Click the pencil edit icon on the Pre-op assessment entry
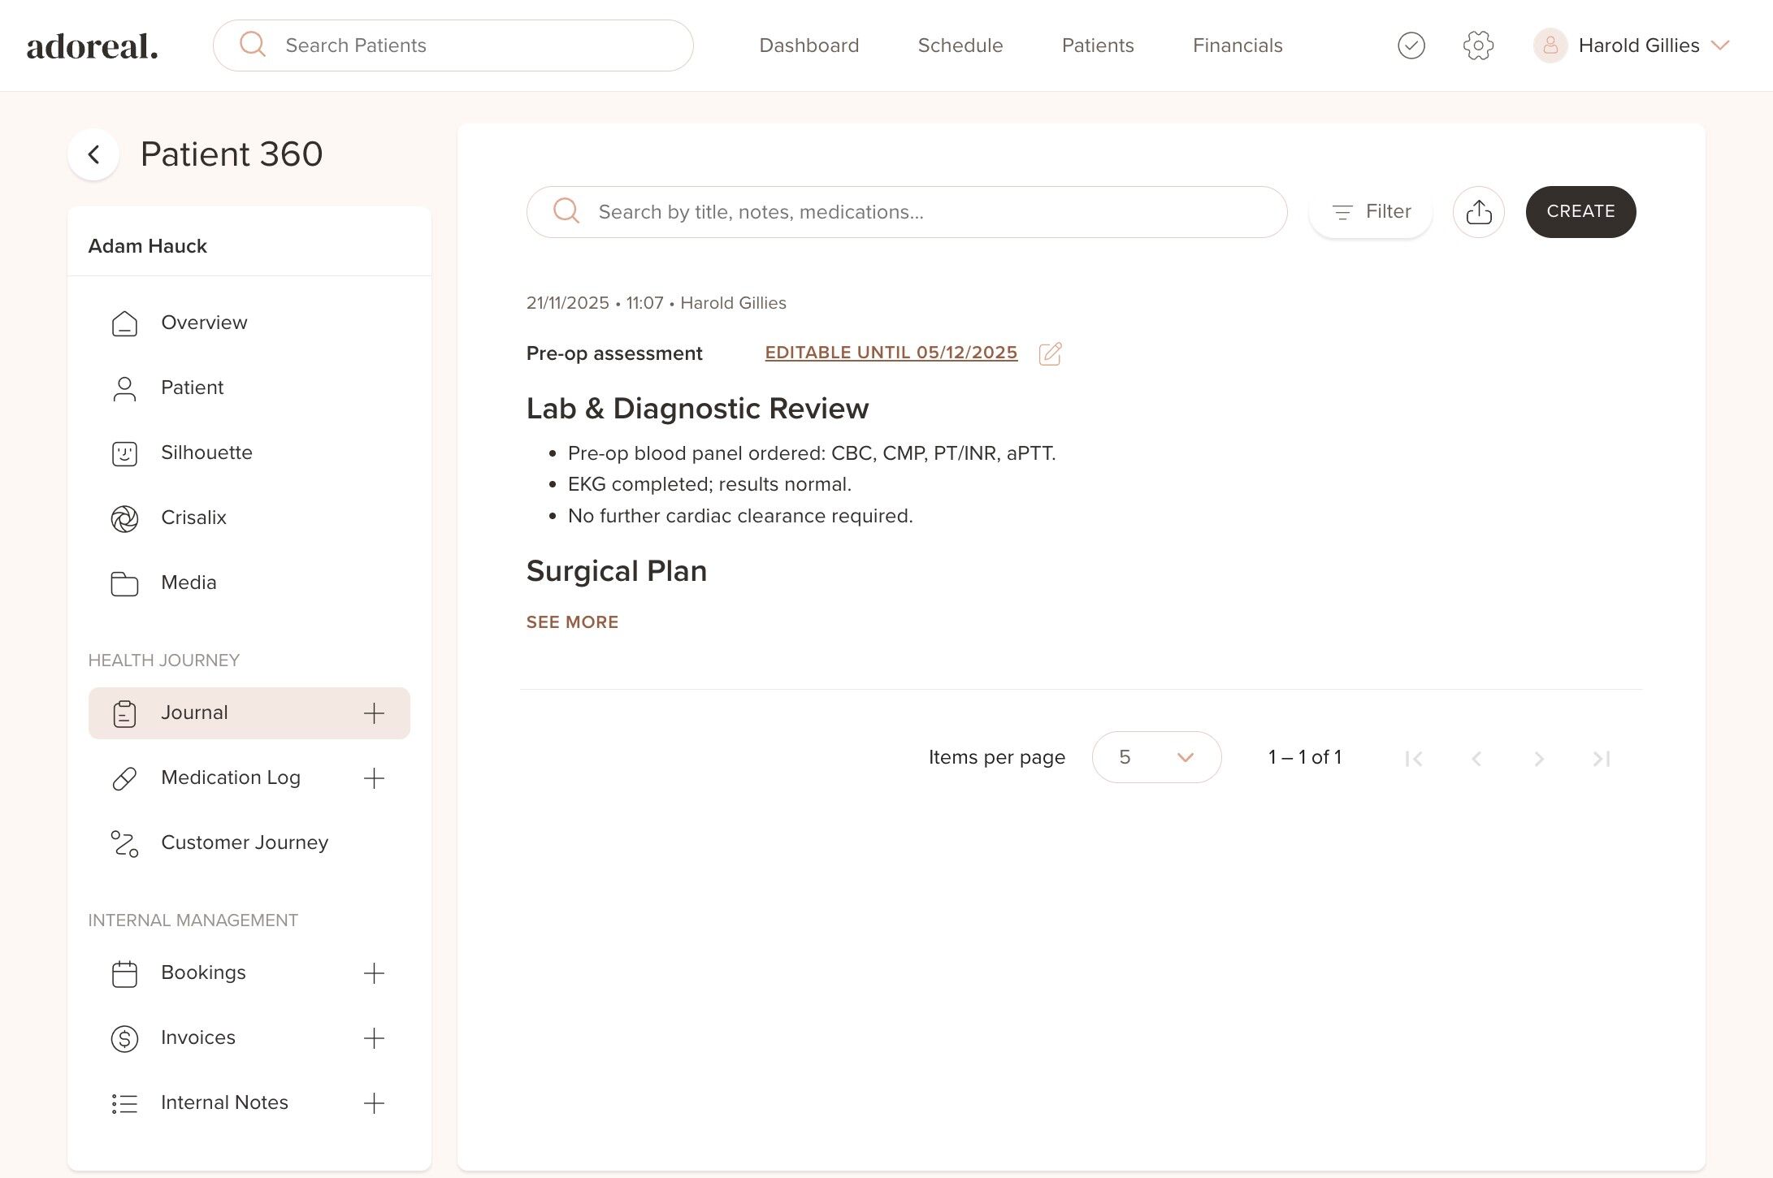This screenshot has width=1773, height=1178. click(x=1050, y=353)
